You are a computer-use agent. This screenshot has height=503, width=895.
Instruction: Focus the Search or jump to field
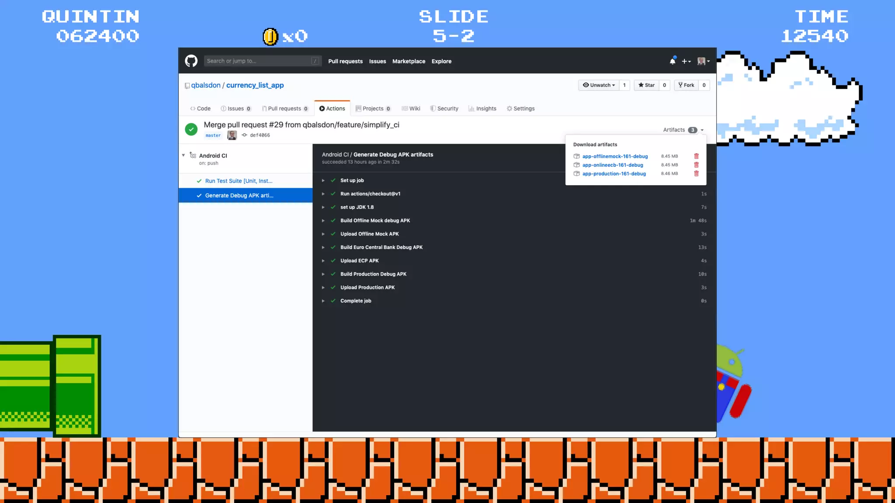click(x=258, y=61)
